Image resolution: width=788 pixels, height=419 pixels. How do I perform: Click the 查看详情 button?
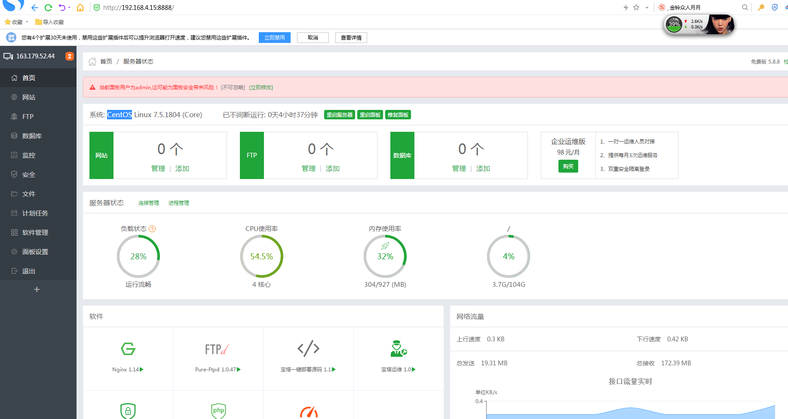(x=351, y=38)
